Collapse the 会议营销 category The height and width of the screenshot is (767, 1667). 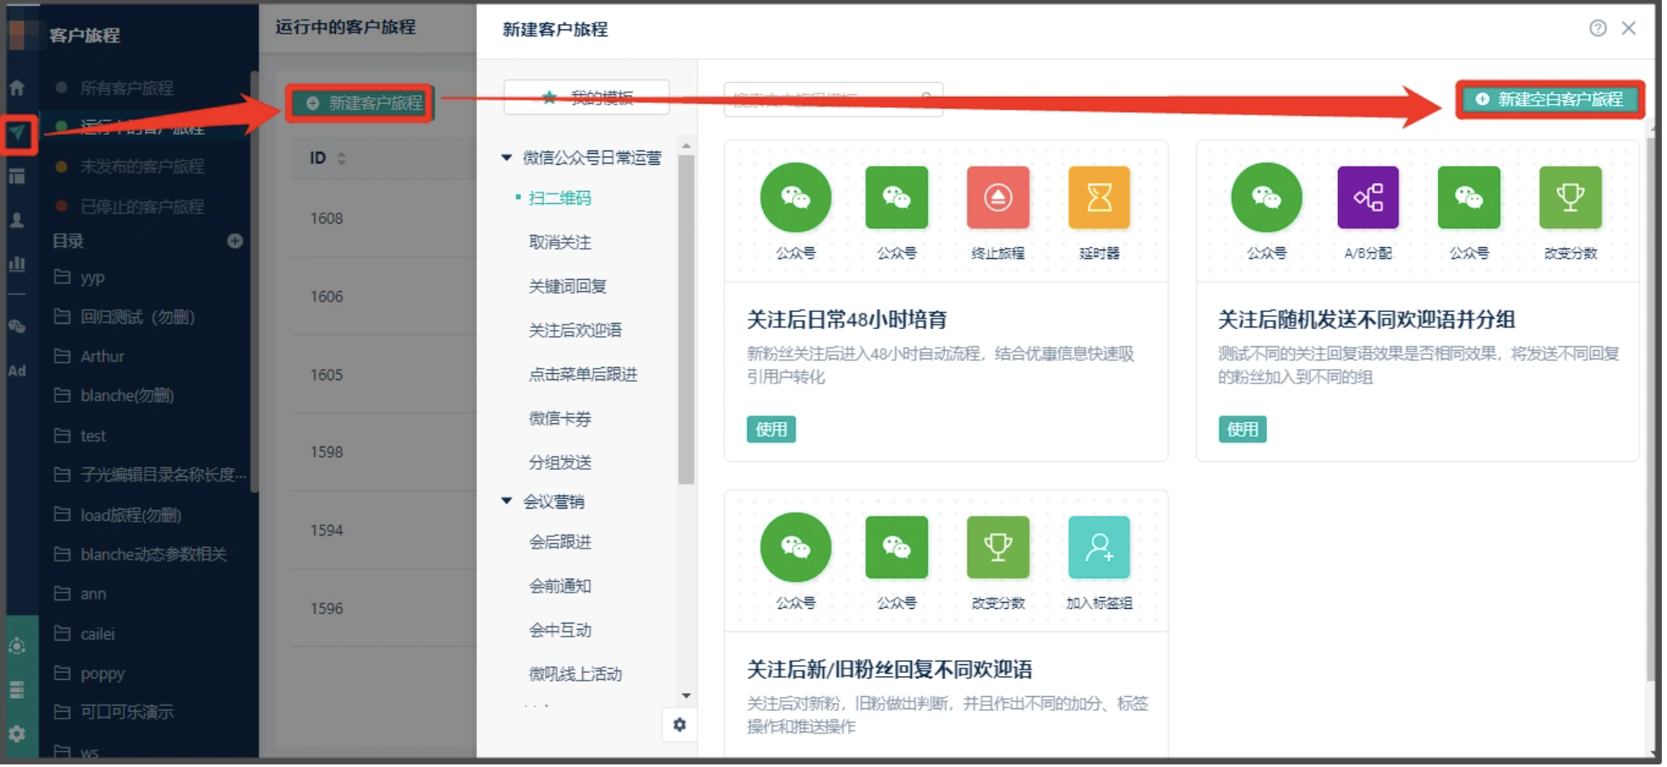[x=509, y=501]
